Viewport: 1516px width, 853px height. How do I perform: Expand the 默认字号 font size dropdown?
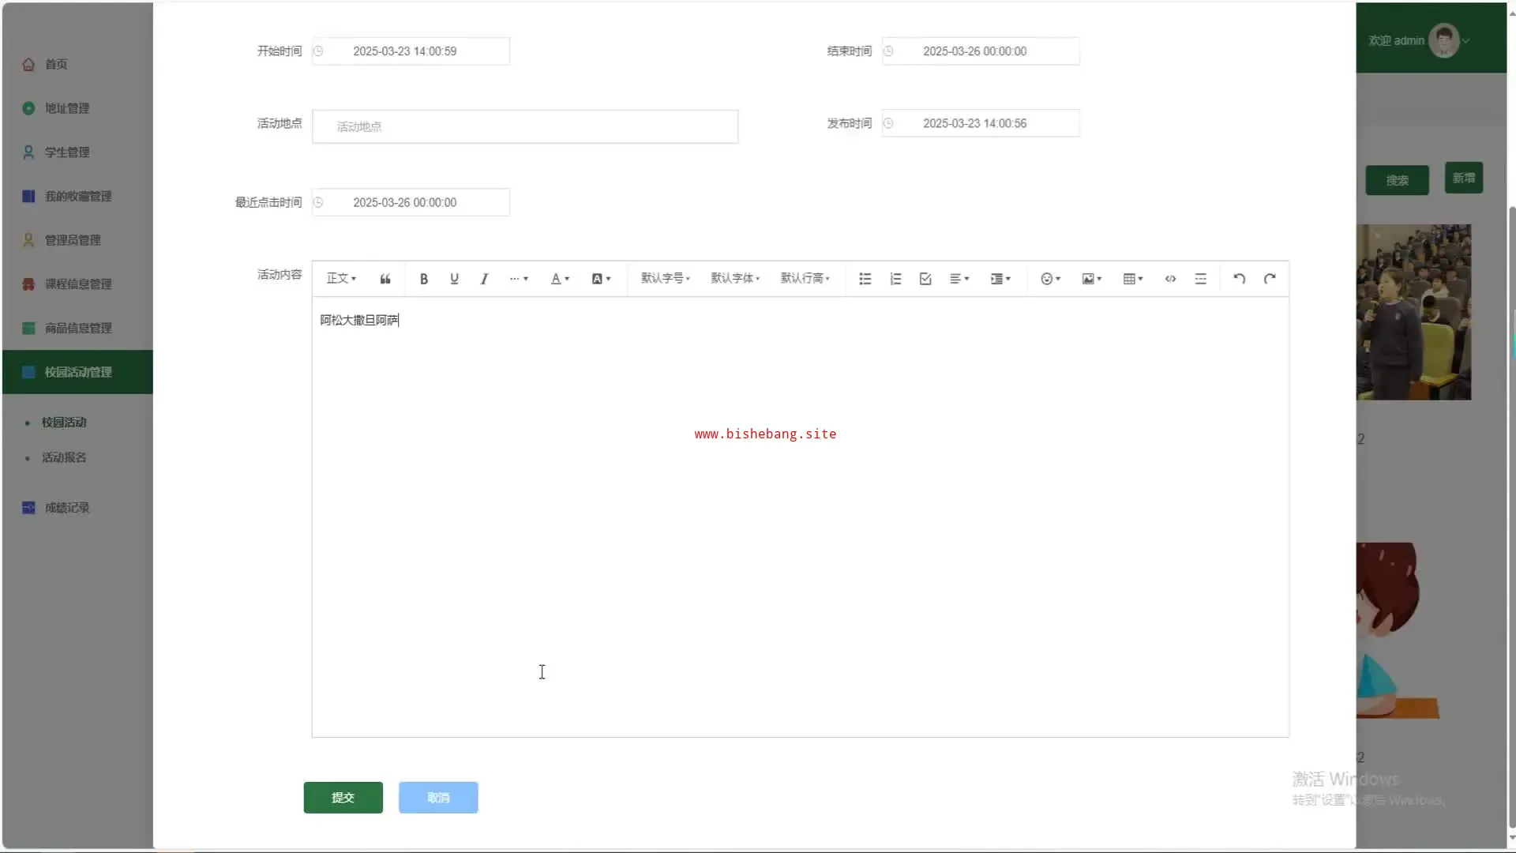click(665, 279)
